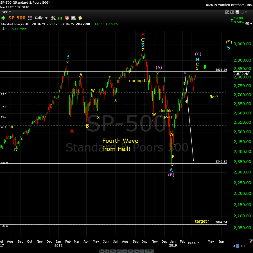253x253 pixels.
Task: Click the 6M range button
Action: point(119,251)
